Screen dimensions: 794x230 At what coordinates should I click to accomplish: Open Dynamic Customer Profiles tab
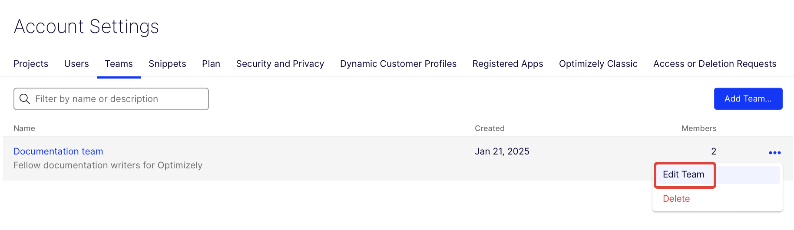[x=398, y=64]
